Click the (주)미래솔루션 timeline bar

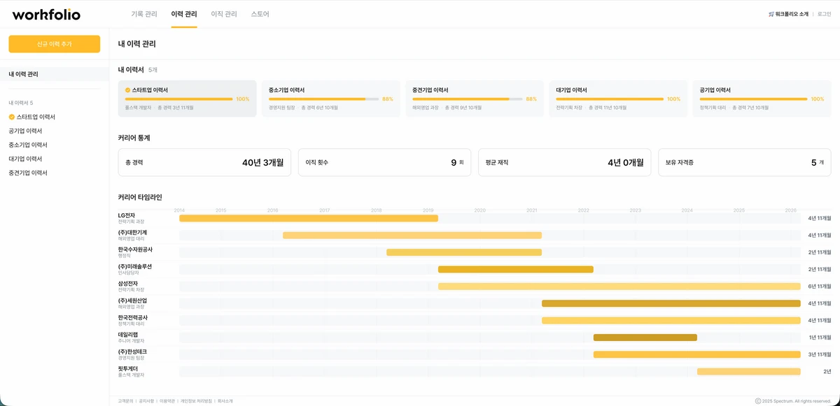(x=516, y=270)
